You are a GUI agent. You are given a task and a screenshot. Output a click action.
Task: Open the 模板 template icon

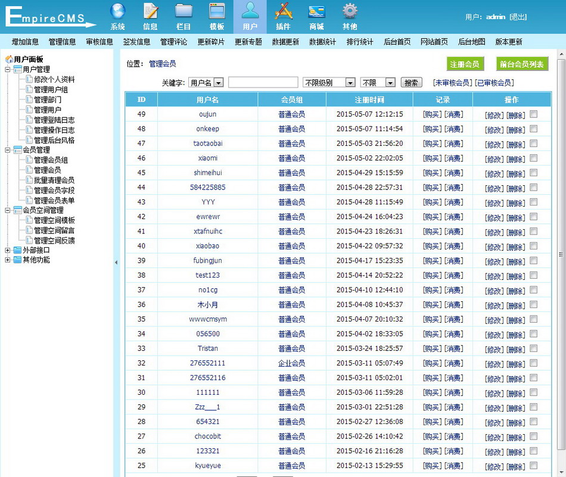pos(217,11)
